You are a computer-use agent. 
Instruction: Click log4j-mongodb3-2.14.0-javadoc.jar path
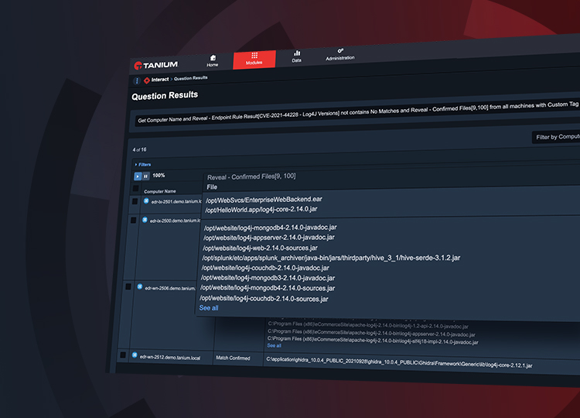[268, 278]
